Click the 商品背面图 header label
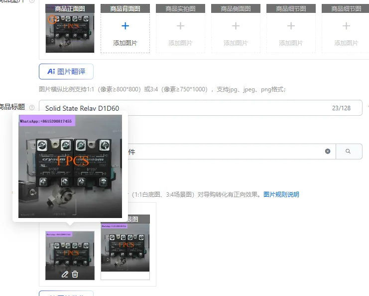 point(125,8)
